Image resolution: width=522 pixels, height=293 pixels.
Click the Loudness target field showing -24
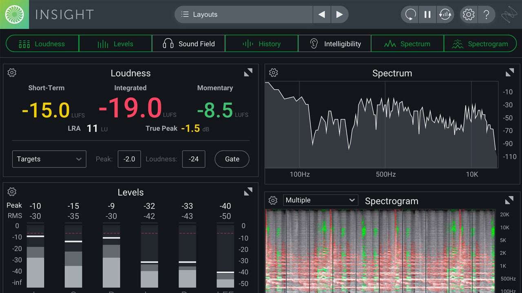pyautogui.click(x=194, y=159)
